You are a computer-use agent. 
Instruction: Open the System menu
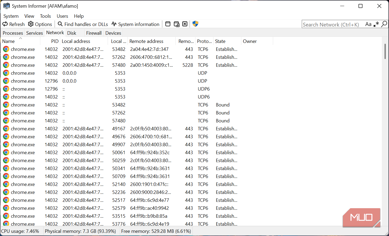(x=11, y=16)
